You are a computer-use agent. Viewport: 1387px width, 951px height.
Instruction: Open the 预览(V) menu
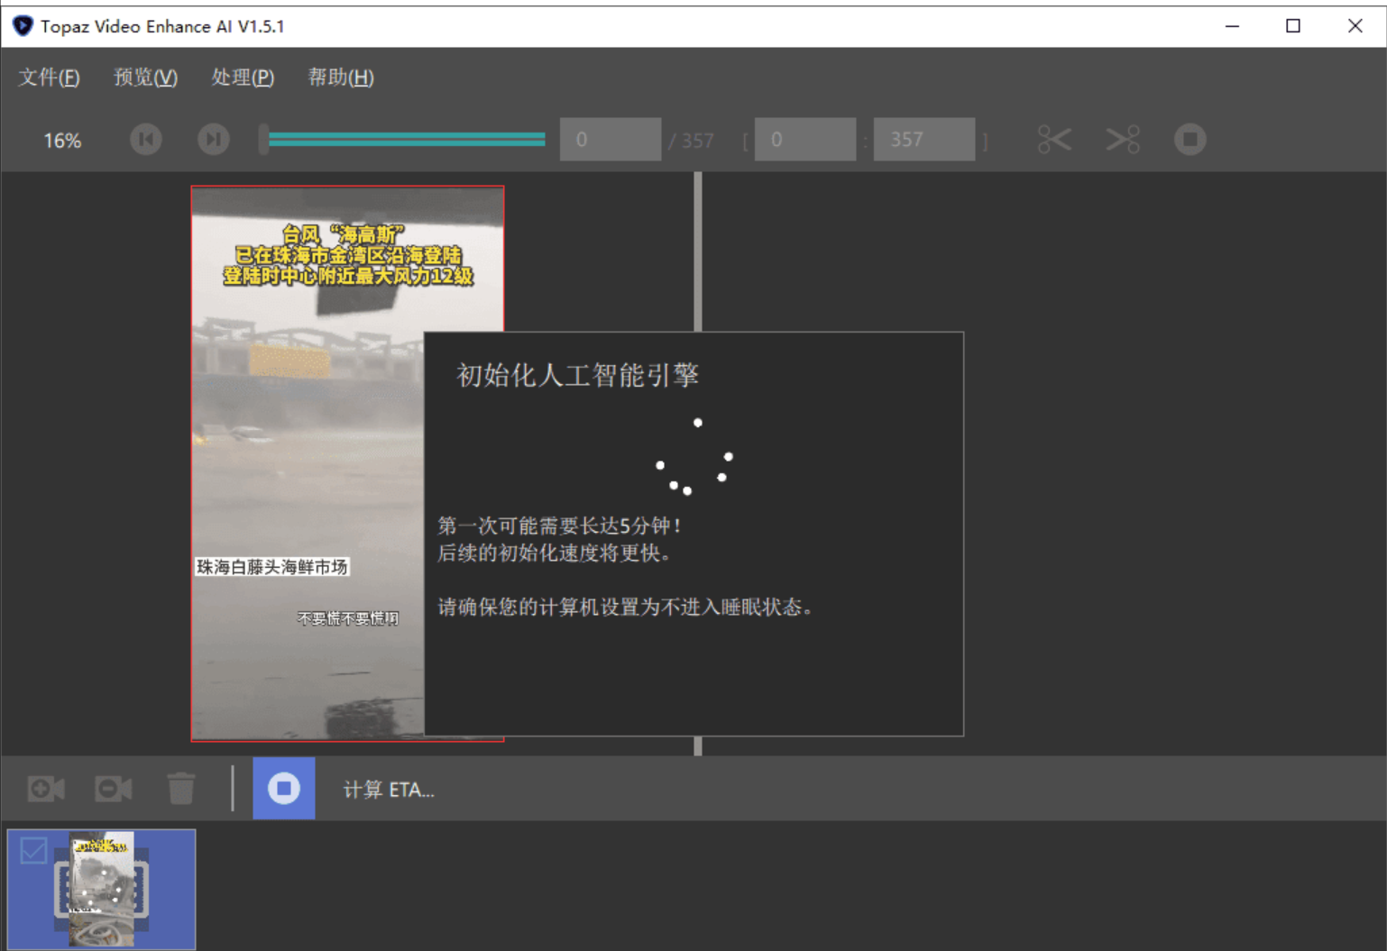145,78
